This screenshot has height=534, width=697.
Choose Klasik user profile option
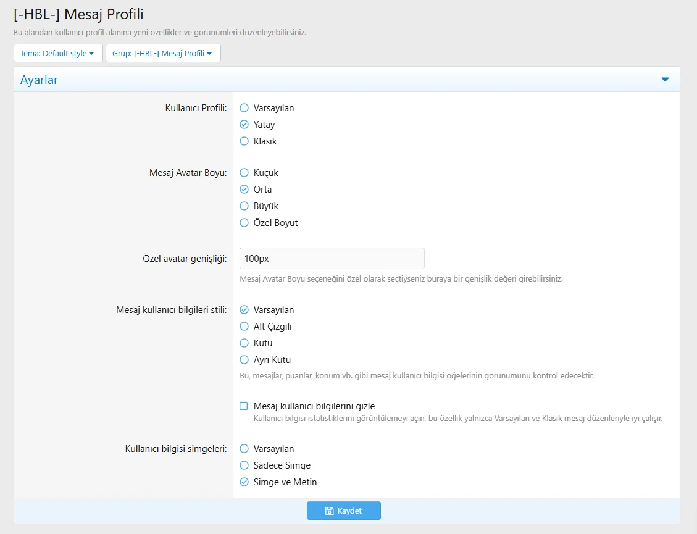point(244,141)
